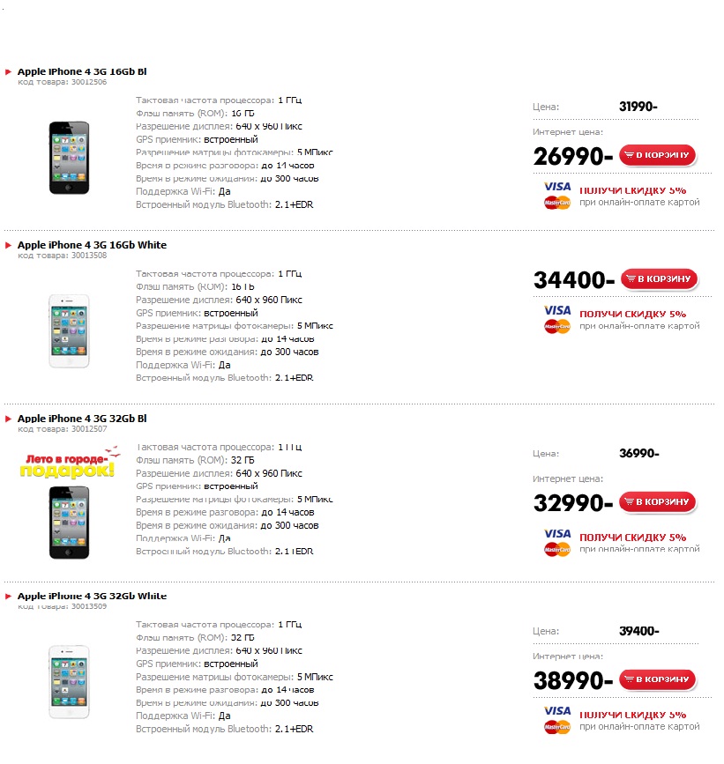Click the black iPhone 32Gb product image

pos(69,521)
